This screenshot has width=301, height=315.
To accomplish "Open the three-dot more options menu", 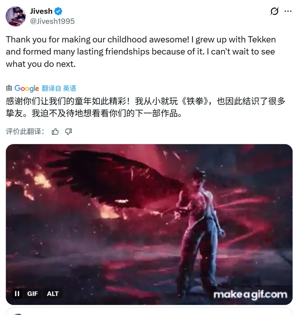I will click(288, 11).
